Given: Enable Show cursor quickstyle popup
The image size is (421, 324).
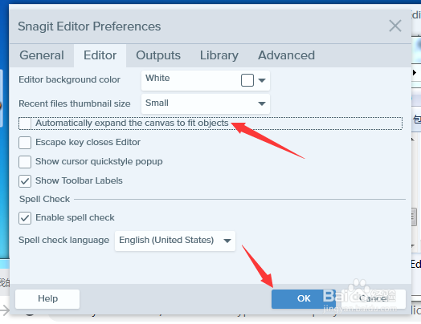Looking at the screenshot, I should click(x=25, y=162).
